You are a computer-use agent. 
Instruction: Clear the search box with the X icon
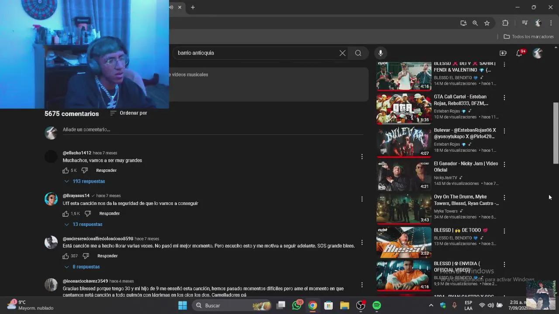[x=342, y=53]
